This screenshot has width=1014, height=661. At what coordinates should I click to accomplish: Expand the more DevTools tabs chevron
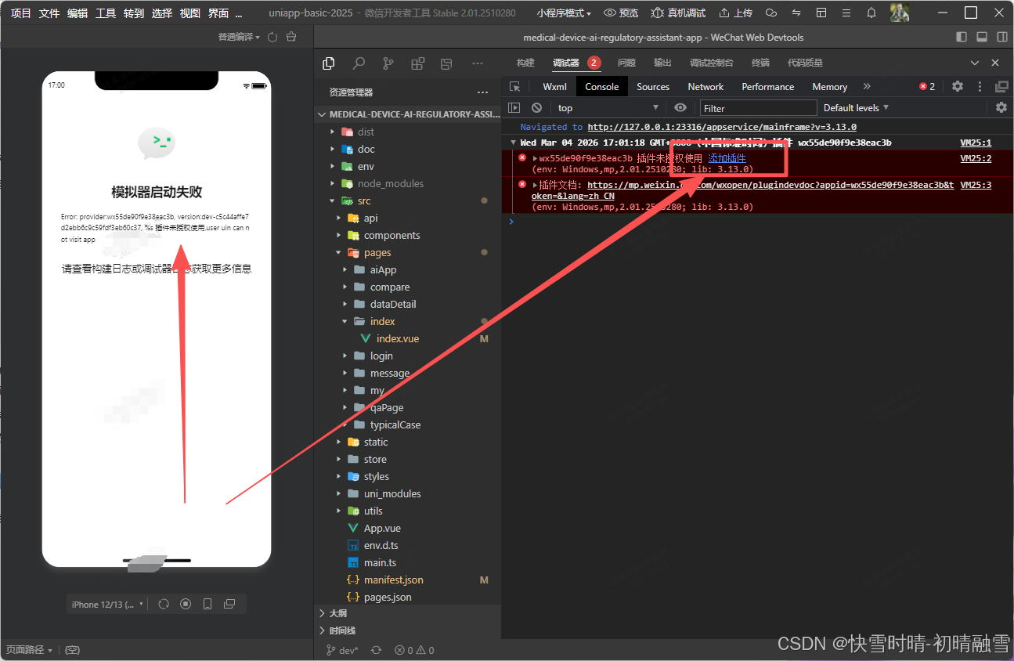(x=867, y=86)
